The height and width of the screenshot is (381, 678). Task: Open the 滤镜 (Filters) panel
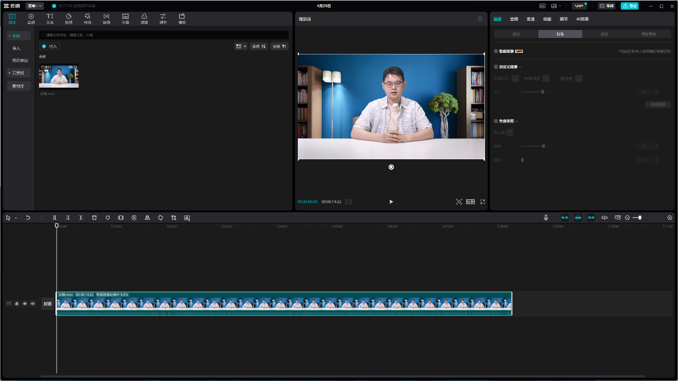[x=144, y=19]
